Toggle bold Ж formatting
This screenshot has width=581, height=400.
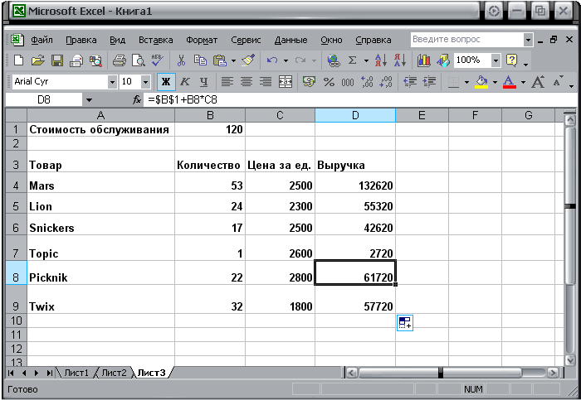click(166, 82)
